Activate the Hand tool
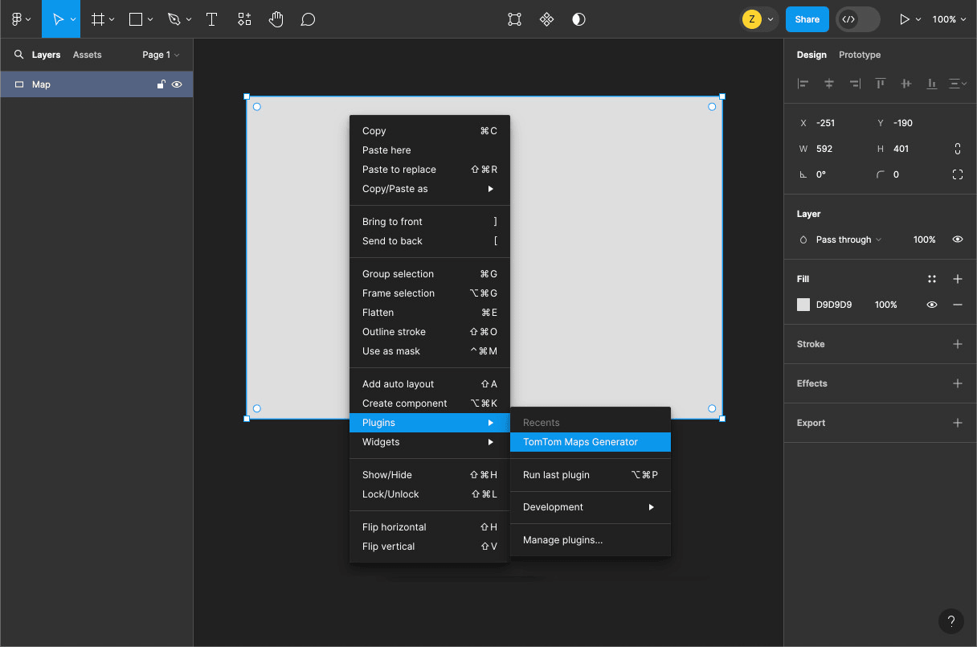Image resolution: width=977 pixels, height=647 pixels. point(276,18)
